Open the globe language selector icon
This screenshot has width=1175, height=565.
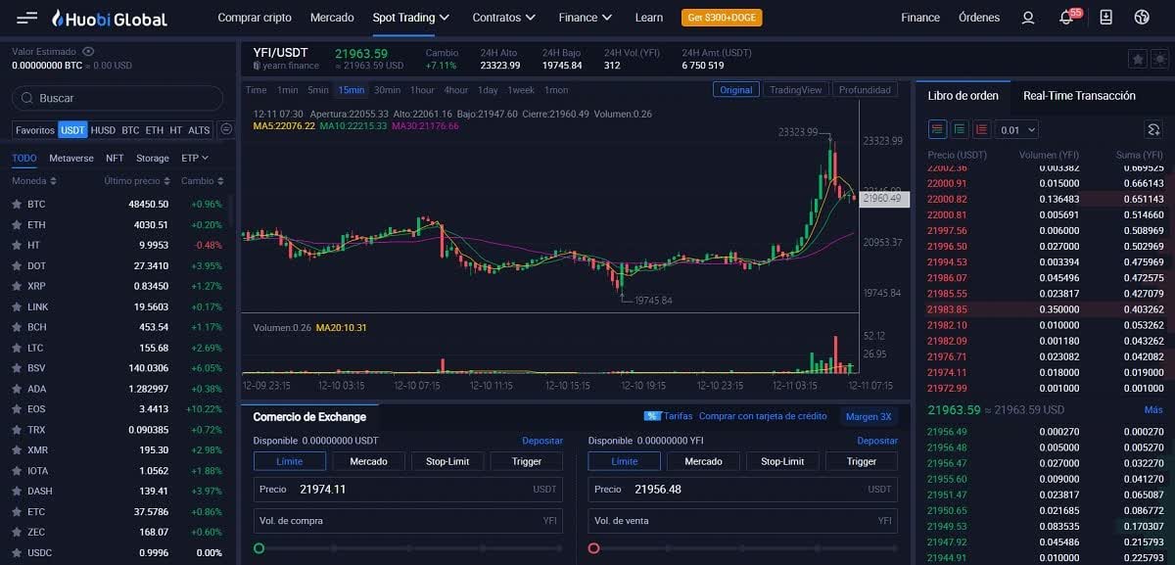[x=1142, y=18]
